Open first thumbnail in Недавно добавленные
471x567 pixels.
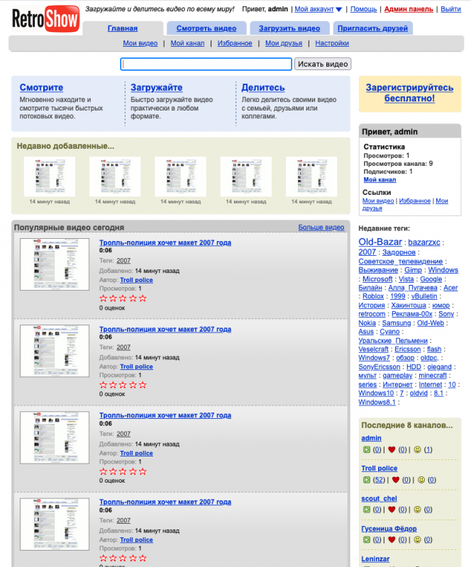point(49,176)
